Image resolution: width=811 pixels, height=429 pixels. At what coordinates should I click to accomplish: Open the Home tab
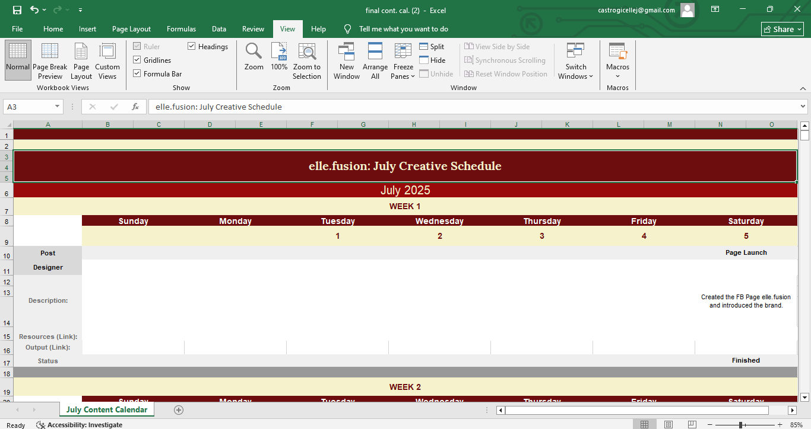pos(53,29)
